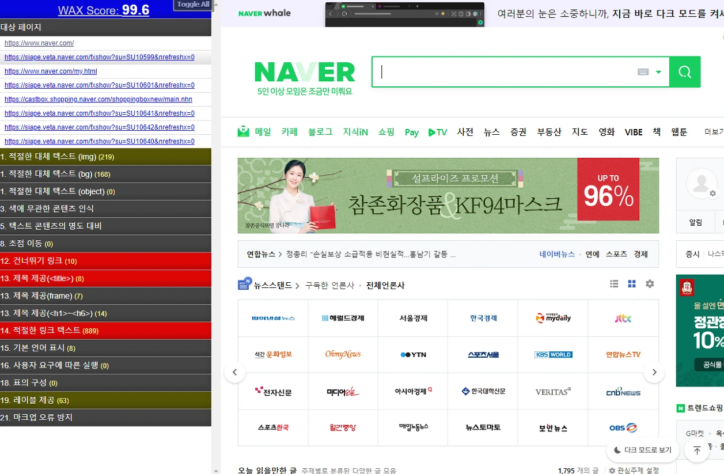Open the 뉴스스탠드 icon heading

click(244, 284)
